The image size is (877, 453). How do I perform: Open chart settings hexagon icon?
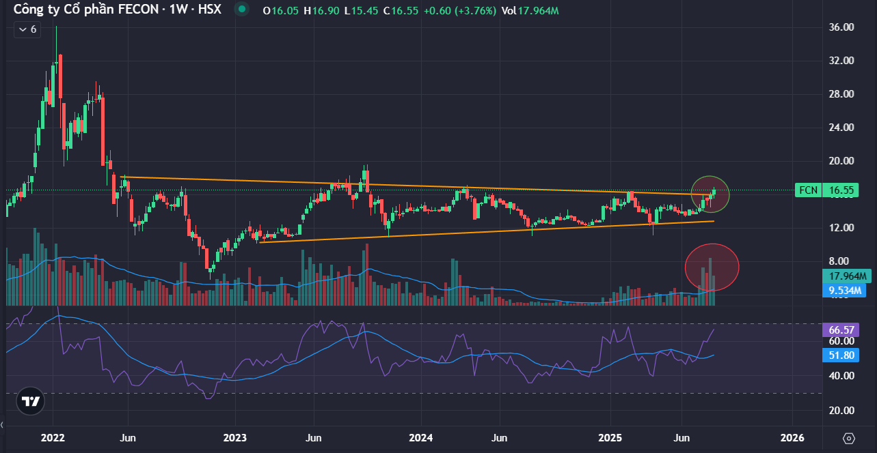tap(849, 437)
